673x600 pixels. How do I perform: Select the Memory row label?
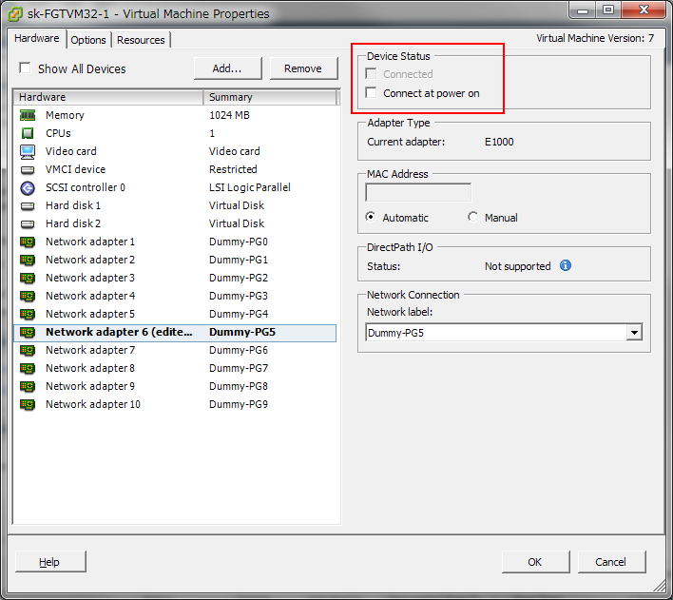(x=65, y=115)
